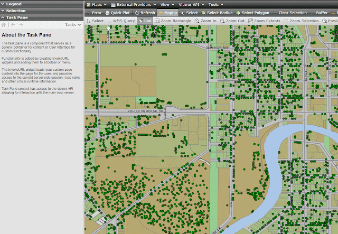The height and width of the screenshot is (234, 338).
Task: Click the About the Task Pane heading
Action: point(26,35)
